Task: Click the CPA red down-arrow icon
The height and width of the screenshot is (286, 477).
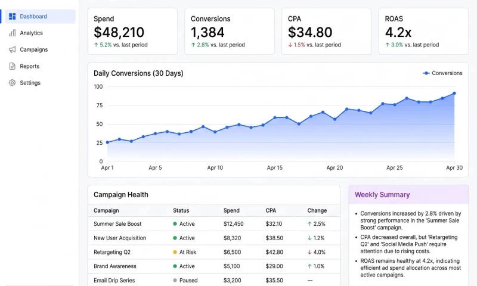Action: (x=290, y=45)
